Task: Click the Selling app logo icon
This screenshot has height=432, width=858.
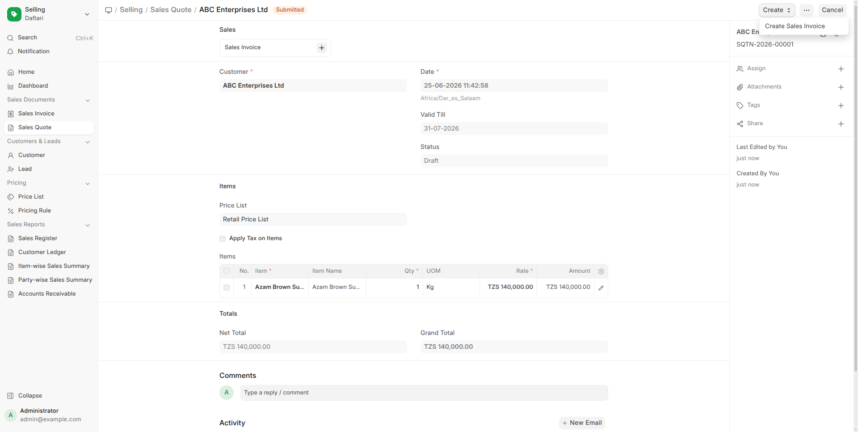Action: [14, 14]
